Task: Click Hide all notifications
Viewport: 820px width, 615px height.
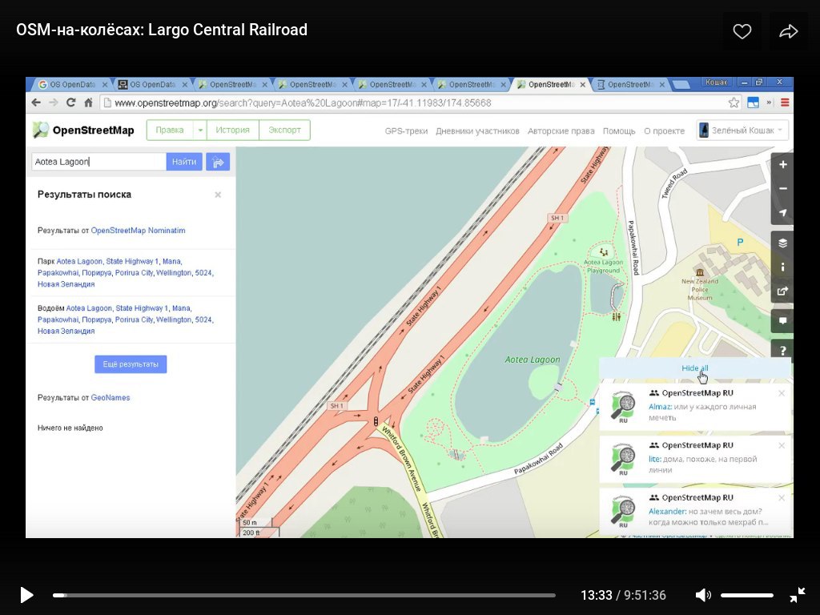Action: click(695, 368)
